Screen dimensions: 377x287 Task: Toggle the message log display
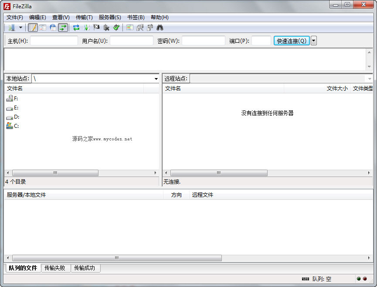click(x=33, y=27)
